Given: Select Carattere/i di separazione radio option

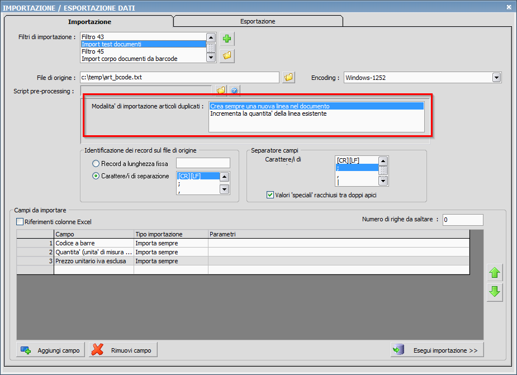Looking at the screenshot, I should pyautogui.click(x=96, y=176).
